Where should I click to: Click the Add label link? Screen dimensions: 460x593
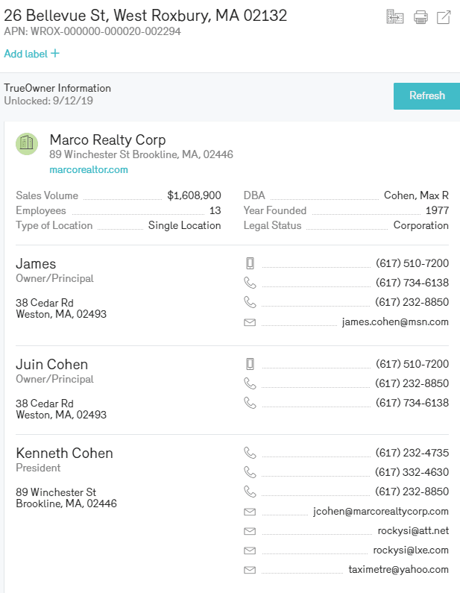click(25, 54)
